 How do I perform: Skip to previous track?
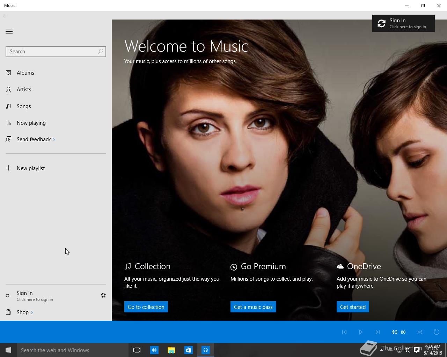point(344,332)
